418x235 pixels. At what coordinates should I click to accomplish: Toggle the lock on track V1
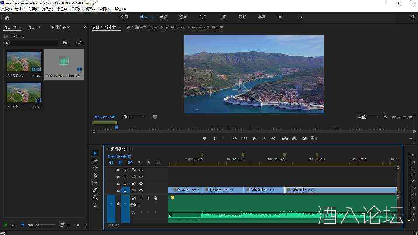[118, 190]
